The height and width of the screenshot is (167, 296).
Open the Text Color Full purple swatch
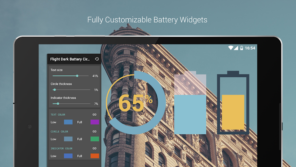pyautogui.click(x=95, y=122)
